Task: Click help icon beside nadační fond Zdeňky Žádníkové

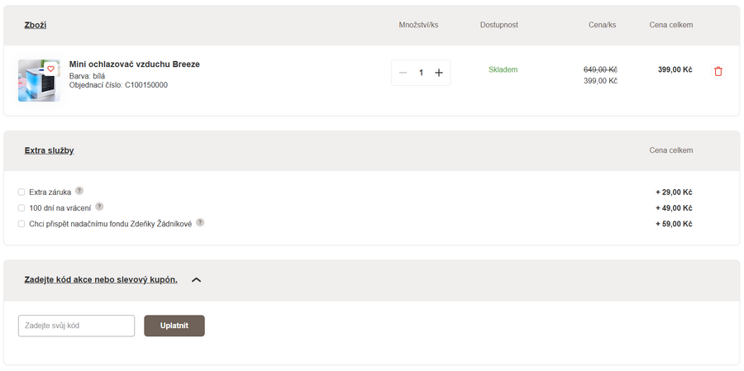Action: pos(200,222)
